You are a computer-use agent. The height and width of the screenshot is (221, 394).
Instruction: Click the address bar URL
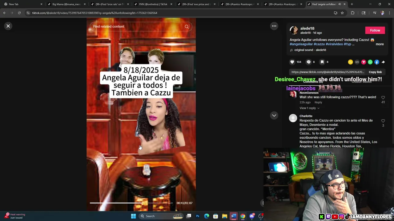[94, 13]
